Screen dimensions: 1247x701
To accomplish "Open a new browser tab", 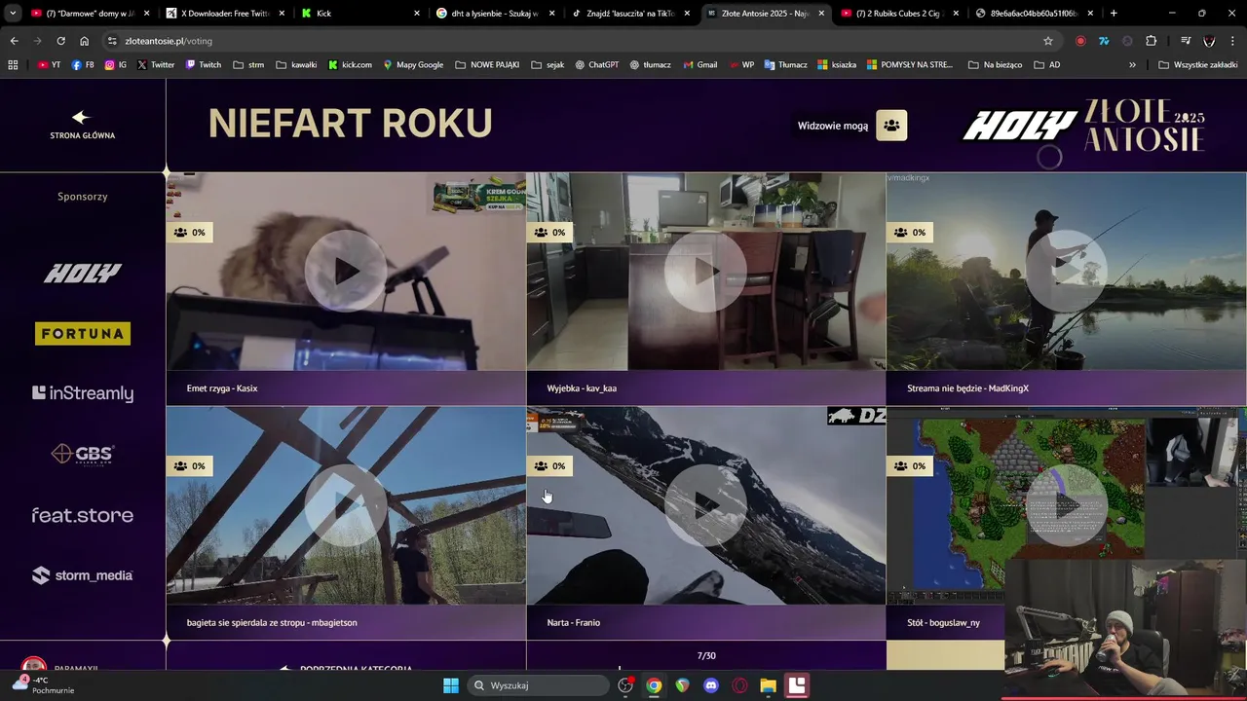I will pyautogui.click(x=1114, y=14).
